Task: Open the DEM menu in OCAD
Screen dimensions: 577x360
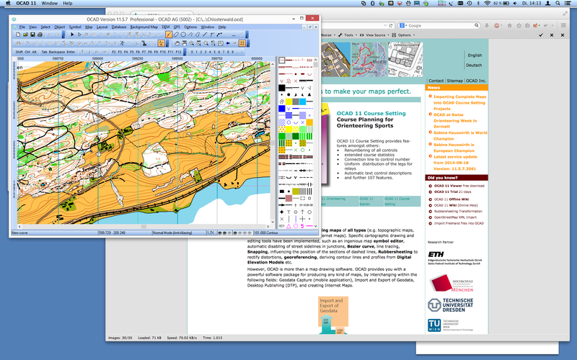Action: coord(166,27)
